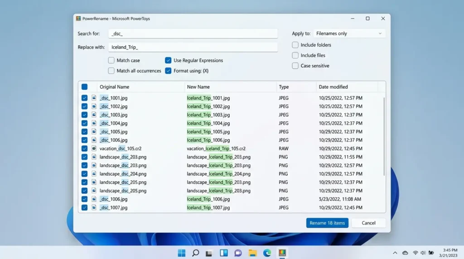Open volume speaker tray icon
This screenshot has height=259, width=464.
pyautogui.click(x=423, y=253)
